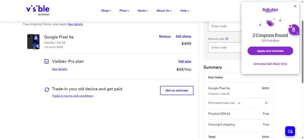
Task: Click the Visible by Verizon logo
Action: coord(38,10)
